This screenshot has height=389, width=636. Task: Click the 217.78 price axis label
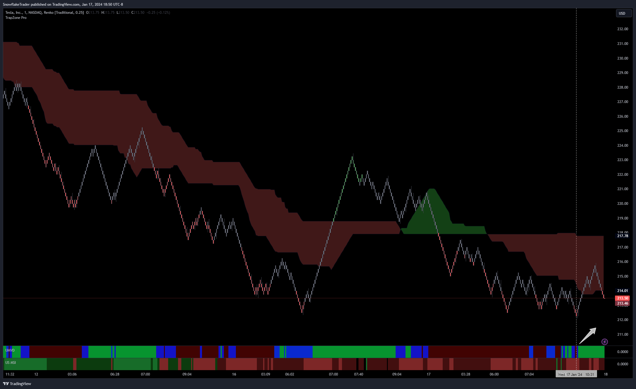[623, 236]
